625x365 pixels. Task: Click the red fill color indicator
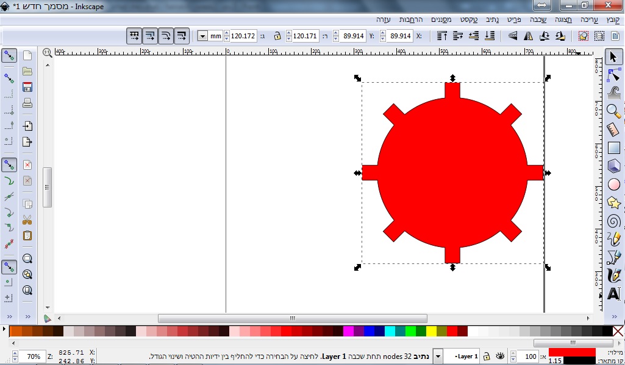point(572,352)
